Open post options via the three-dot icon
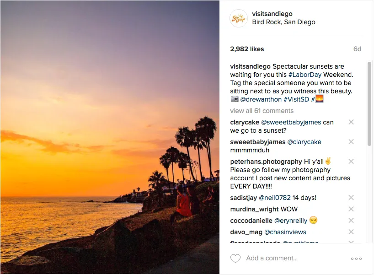This screenshot has height=275, width=374. tap(357, 258)
